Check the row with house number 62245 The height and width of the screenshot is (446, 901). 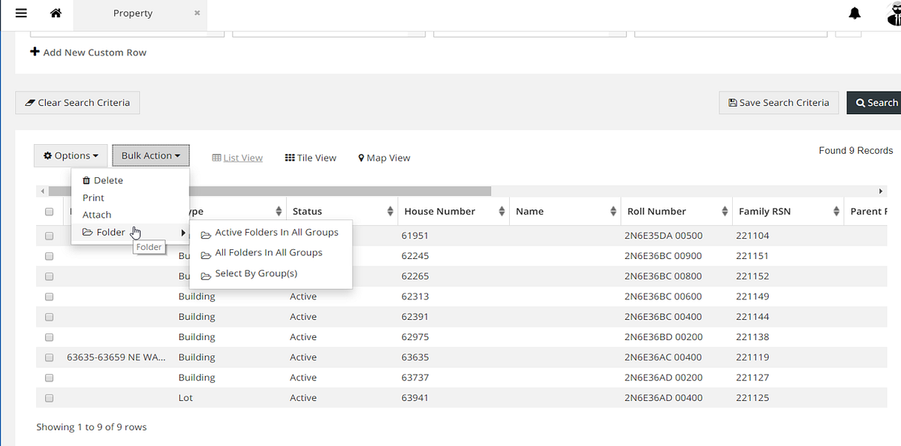tap(49, 256)
